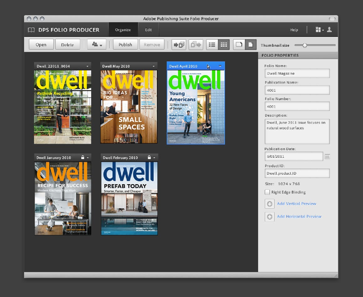Click the Thumbnail size slider handle
The image size is (363, 297).
pyautogui.click(x=305, y=45)
